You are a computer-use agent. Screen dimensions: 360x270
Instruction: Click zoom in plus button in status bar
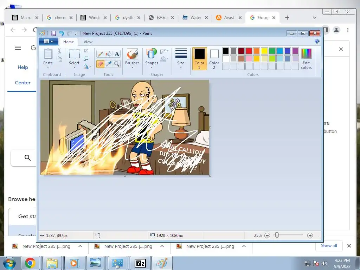point(310,236)
